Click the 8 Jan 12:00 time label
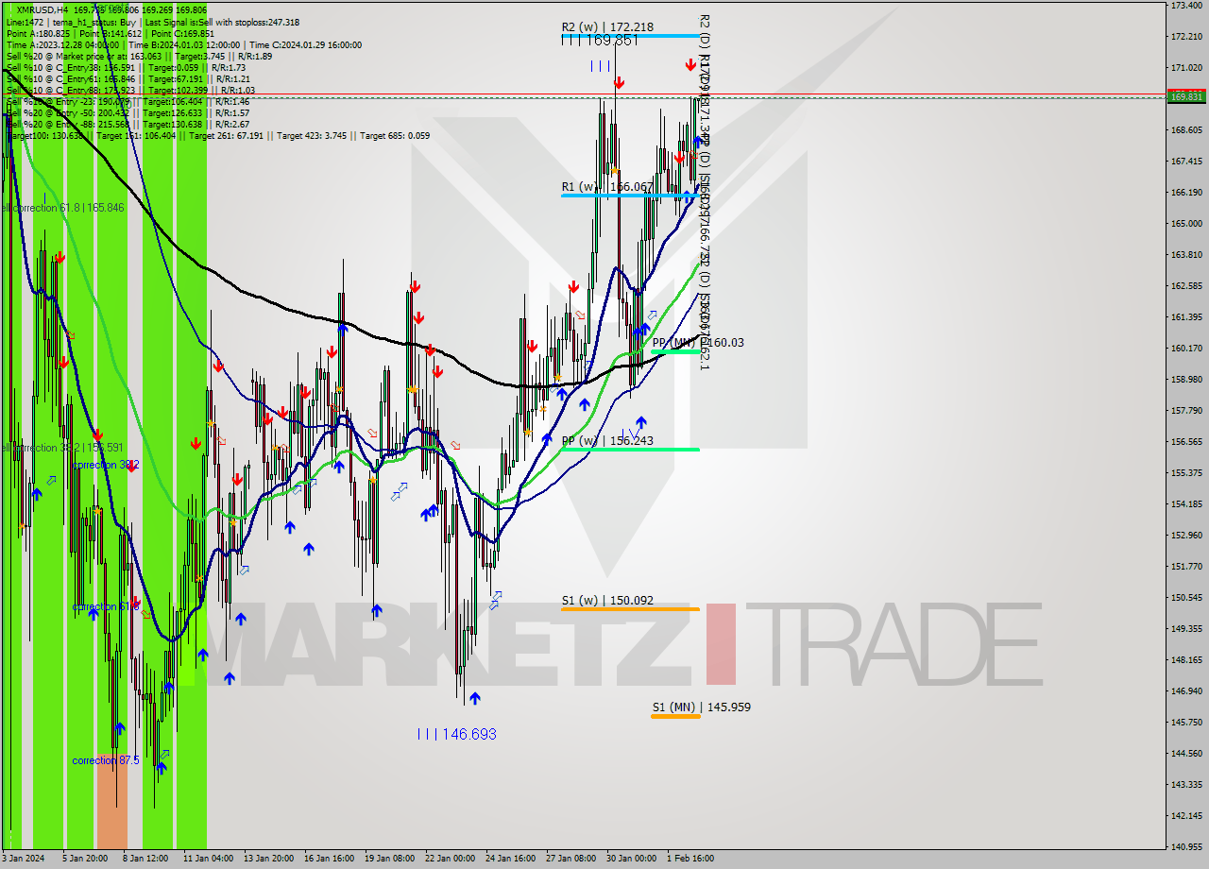The image size is (1209, 869). (145, 859)
